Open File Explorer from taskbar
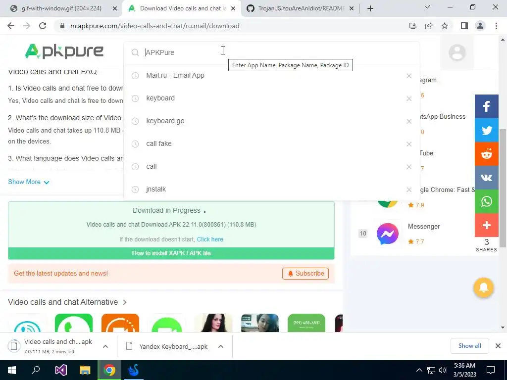Image resolution: width=507 pixels, height=380 pixels. click(85, 370)
